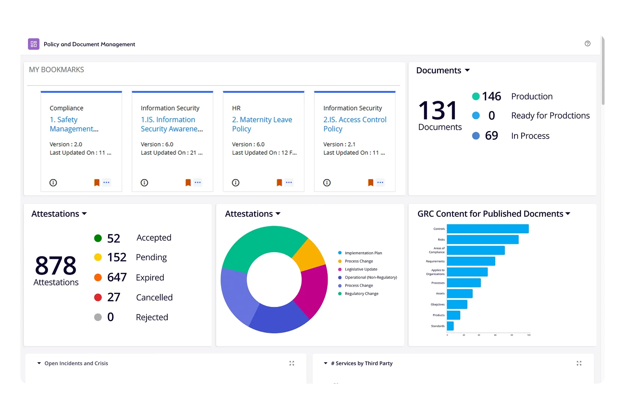The height and width of the screenshot is (417, 627).
Task: Expand the Services by Third Party panel to fullscreen
Action: [x=579, y=363]
